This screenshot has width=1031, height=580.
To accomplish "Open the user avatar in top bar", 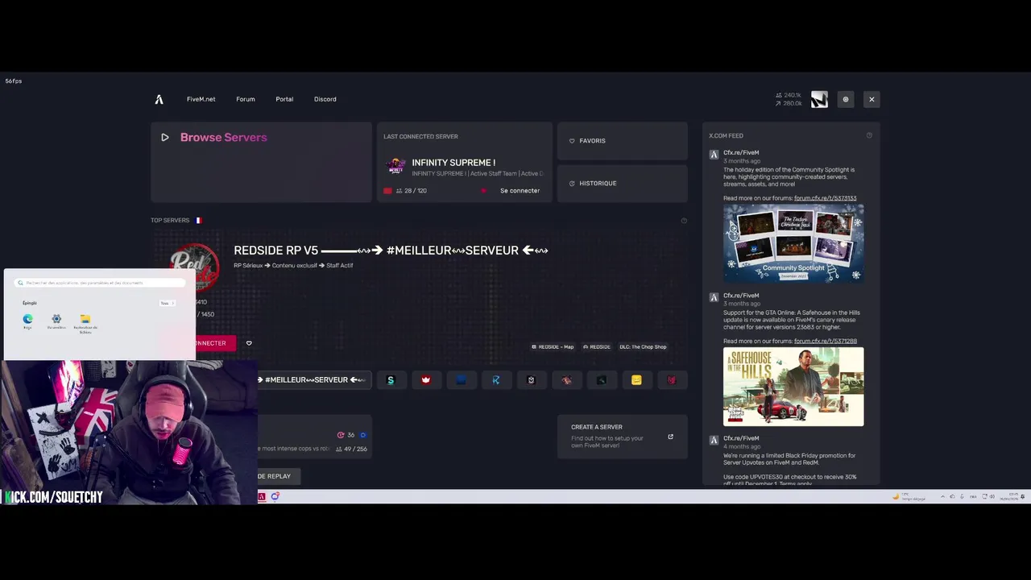I will click(x=819, y=99).
